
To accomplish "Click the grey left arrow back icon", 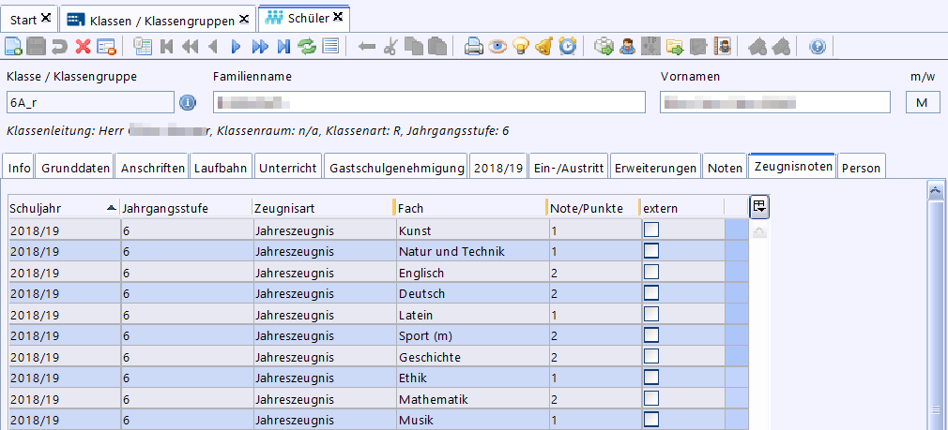I will 366,47.
